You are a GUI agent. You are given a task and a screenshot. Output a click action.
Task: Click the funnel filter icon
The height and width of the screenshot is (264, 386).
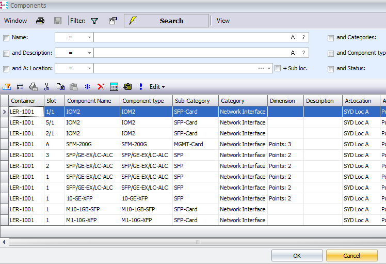click(x=94, y=21)
